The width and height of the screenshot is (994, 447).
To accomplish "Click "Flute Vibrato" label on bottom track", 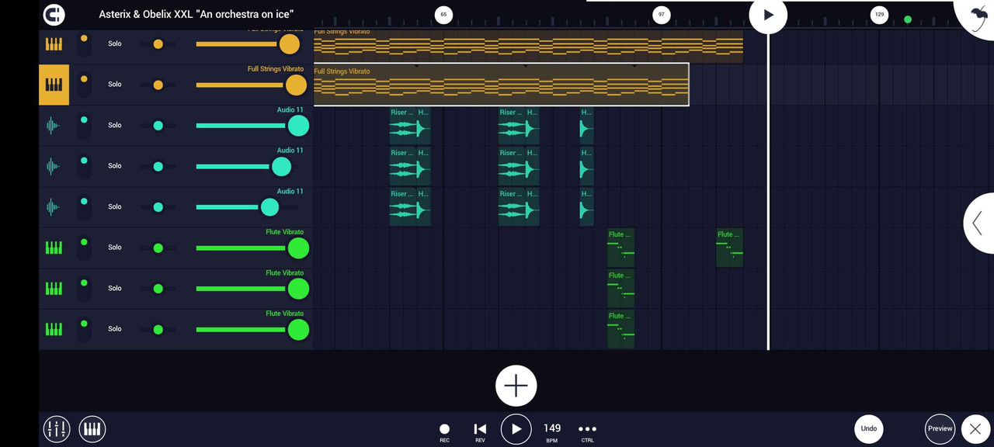I will 284,314.
